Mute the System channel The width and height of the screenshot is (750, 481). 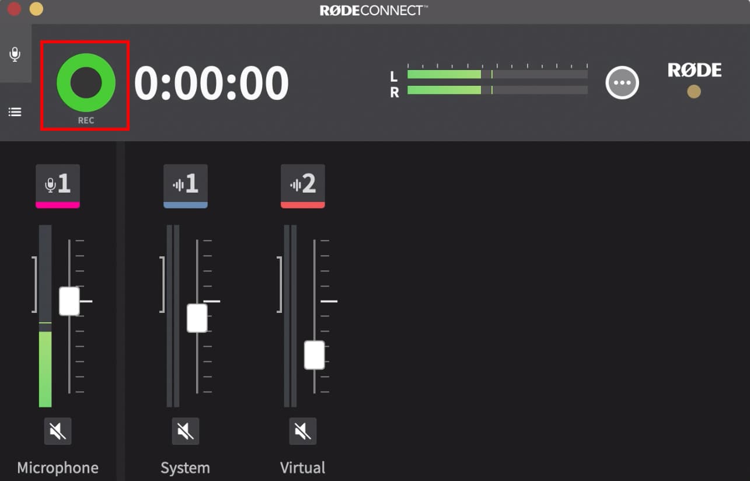[185, 431]
